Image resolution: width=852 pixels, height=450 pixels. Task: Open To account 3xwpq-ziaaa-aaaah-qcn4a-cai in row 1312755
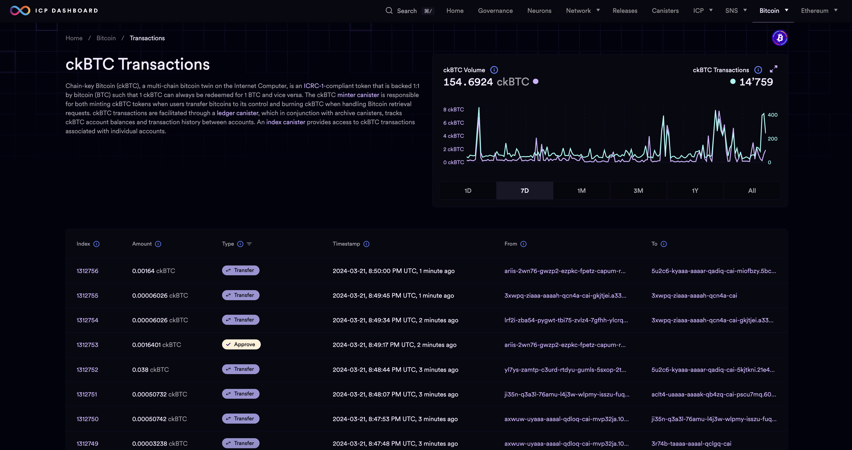pos(694,296)
